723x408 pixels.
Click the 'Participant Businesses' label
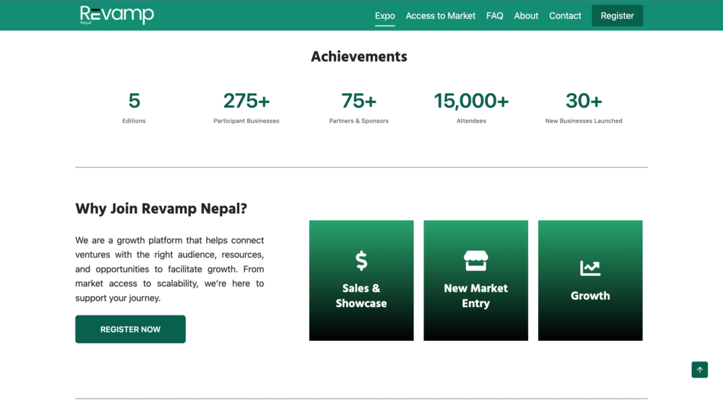[x=246, y=121]
